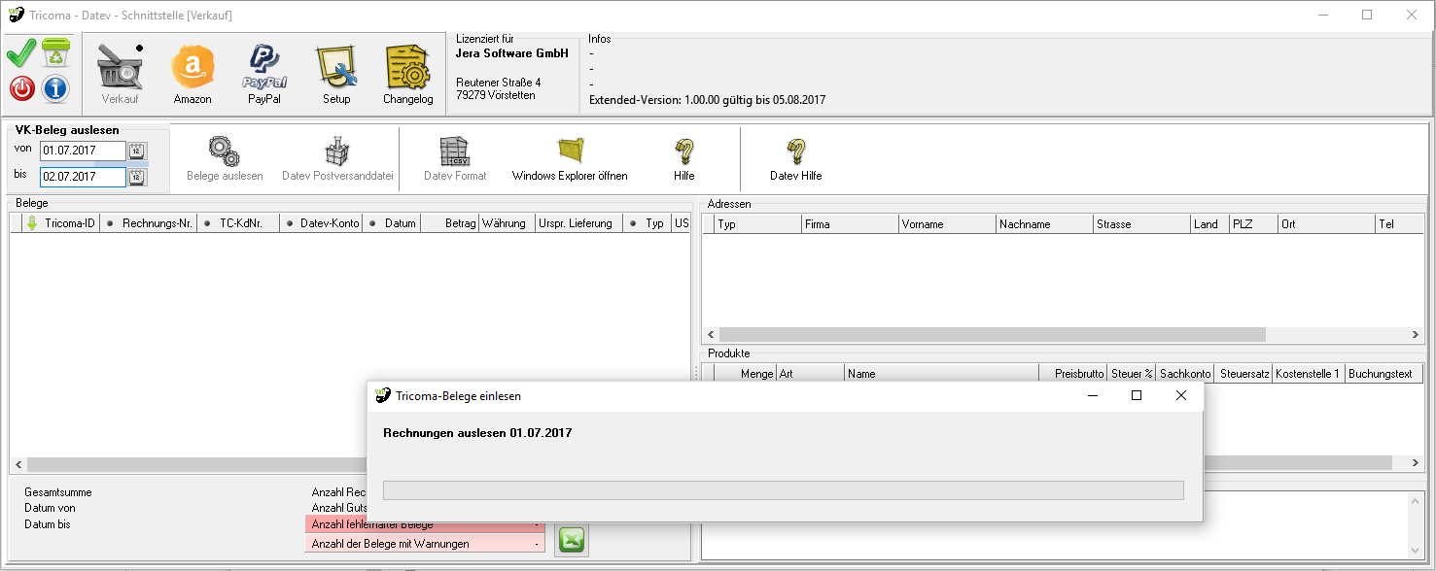Open Datev Hilfe
Viewport: 1436px width, 571px height.
click(795, 151)
